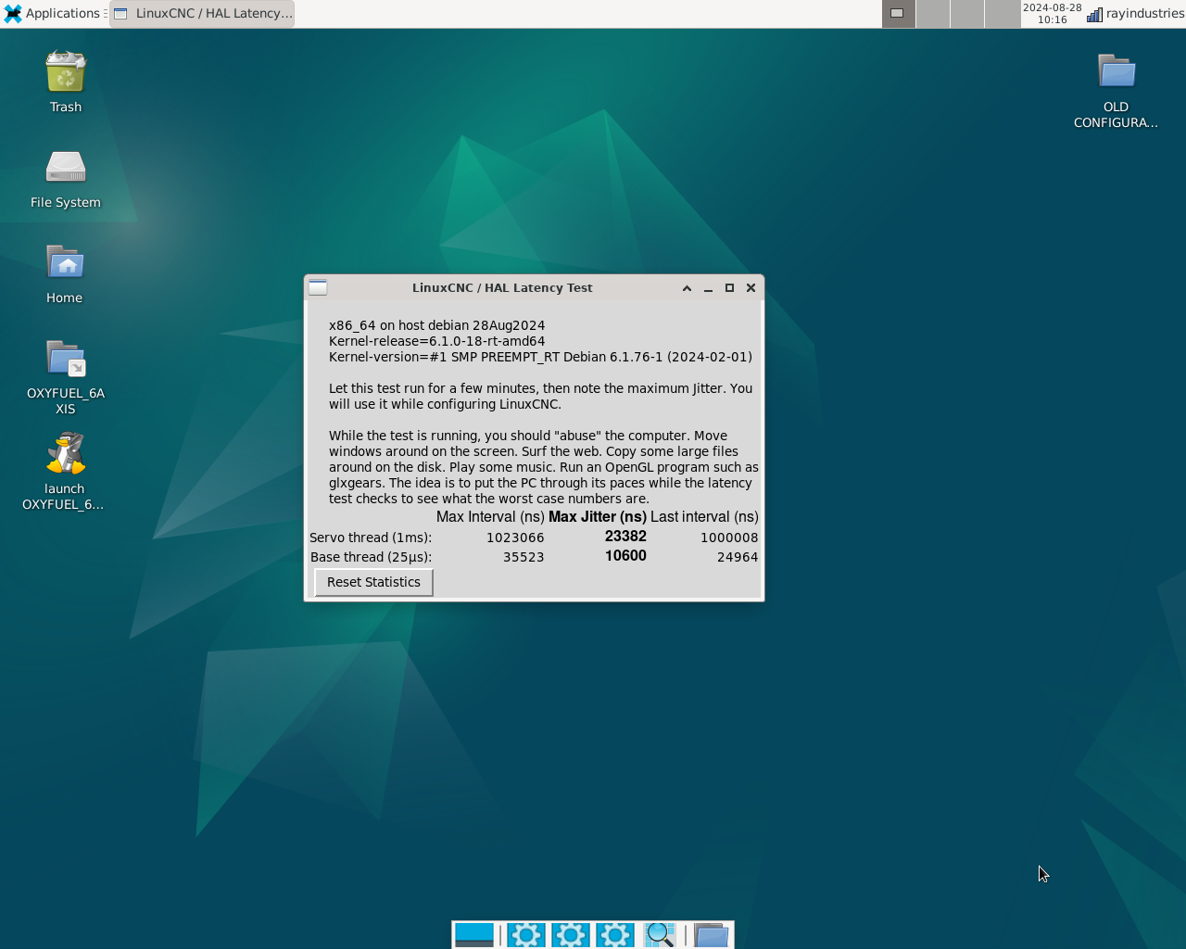This screenshot has width=1186, height=949.
Task: Click the Servo thread (1ms) label
Action: point(371,538)
